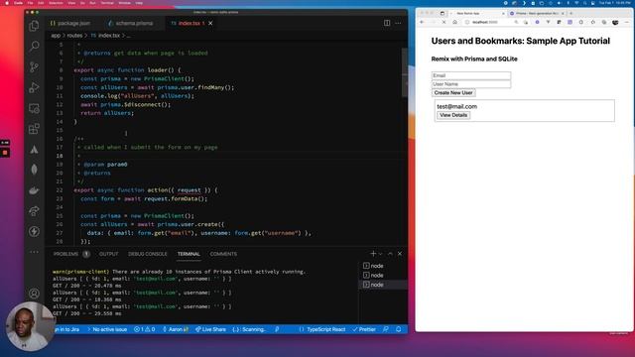This screenshot has width=635, height=357.
Task: Open notifications bell in status bar
Action: click(x=399, y=329)
